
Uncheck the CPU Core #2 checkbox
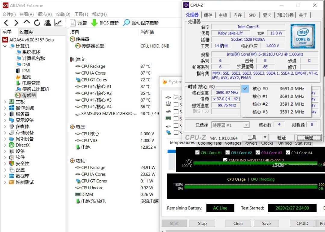(x=227, y=153)
